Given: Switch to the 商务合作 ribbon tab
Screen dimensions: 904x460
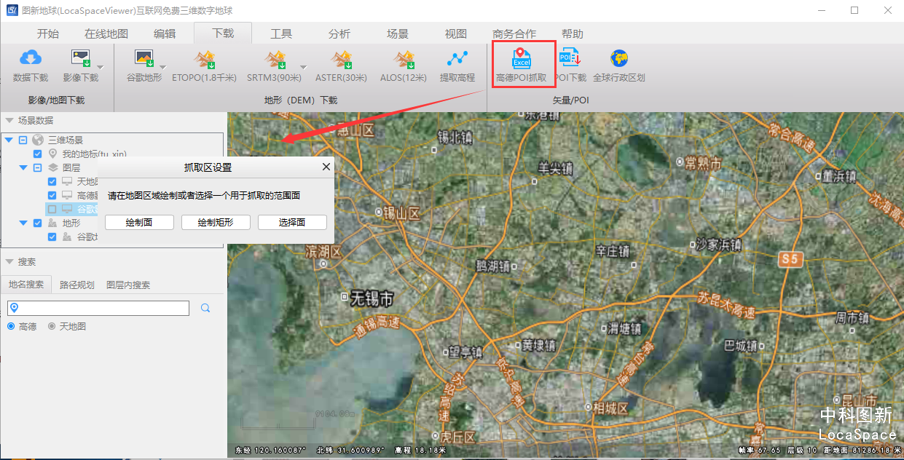Looking at the screenshot, I should (514, 33).
